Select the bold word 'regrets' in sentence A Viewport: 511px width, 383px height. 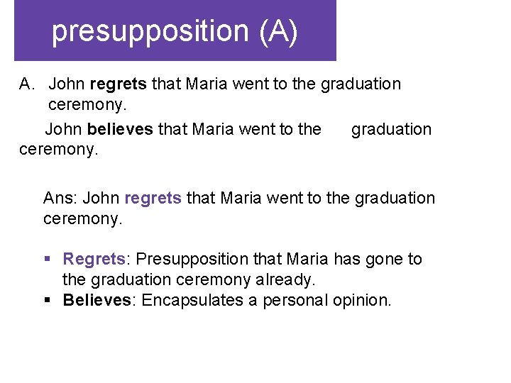(x=118, y=84)
